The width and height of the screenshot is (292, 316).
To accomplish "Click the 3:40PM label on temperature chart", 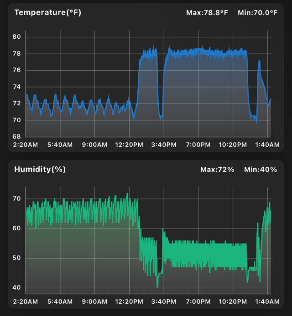I will click(164, 145).
